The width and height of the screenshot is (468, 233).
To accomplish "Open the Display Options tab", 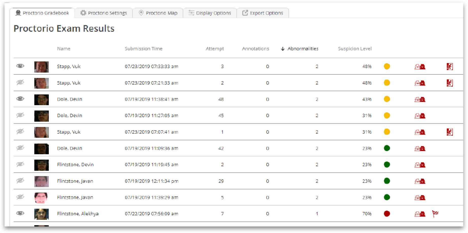I will click(210, 13).
